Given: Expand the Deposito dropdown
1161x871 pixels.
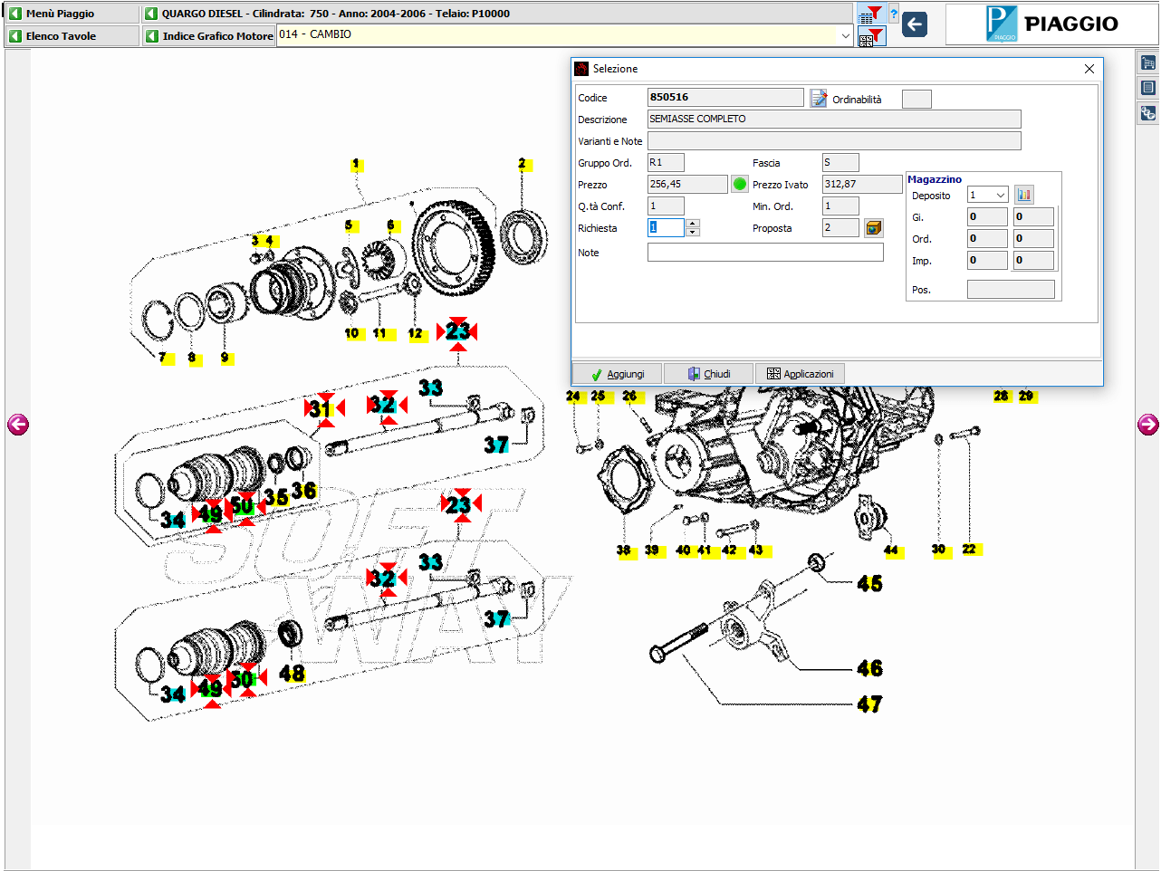Looking at the screenshot, I should click(1000, 196).
